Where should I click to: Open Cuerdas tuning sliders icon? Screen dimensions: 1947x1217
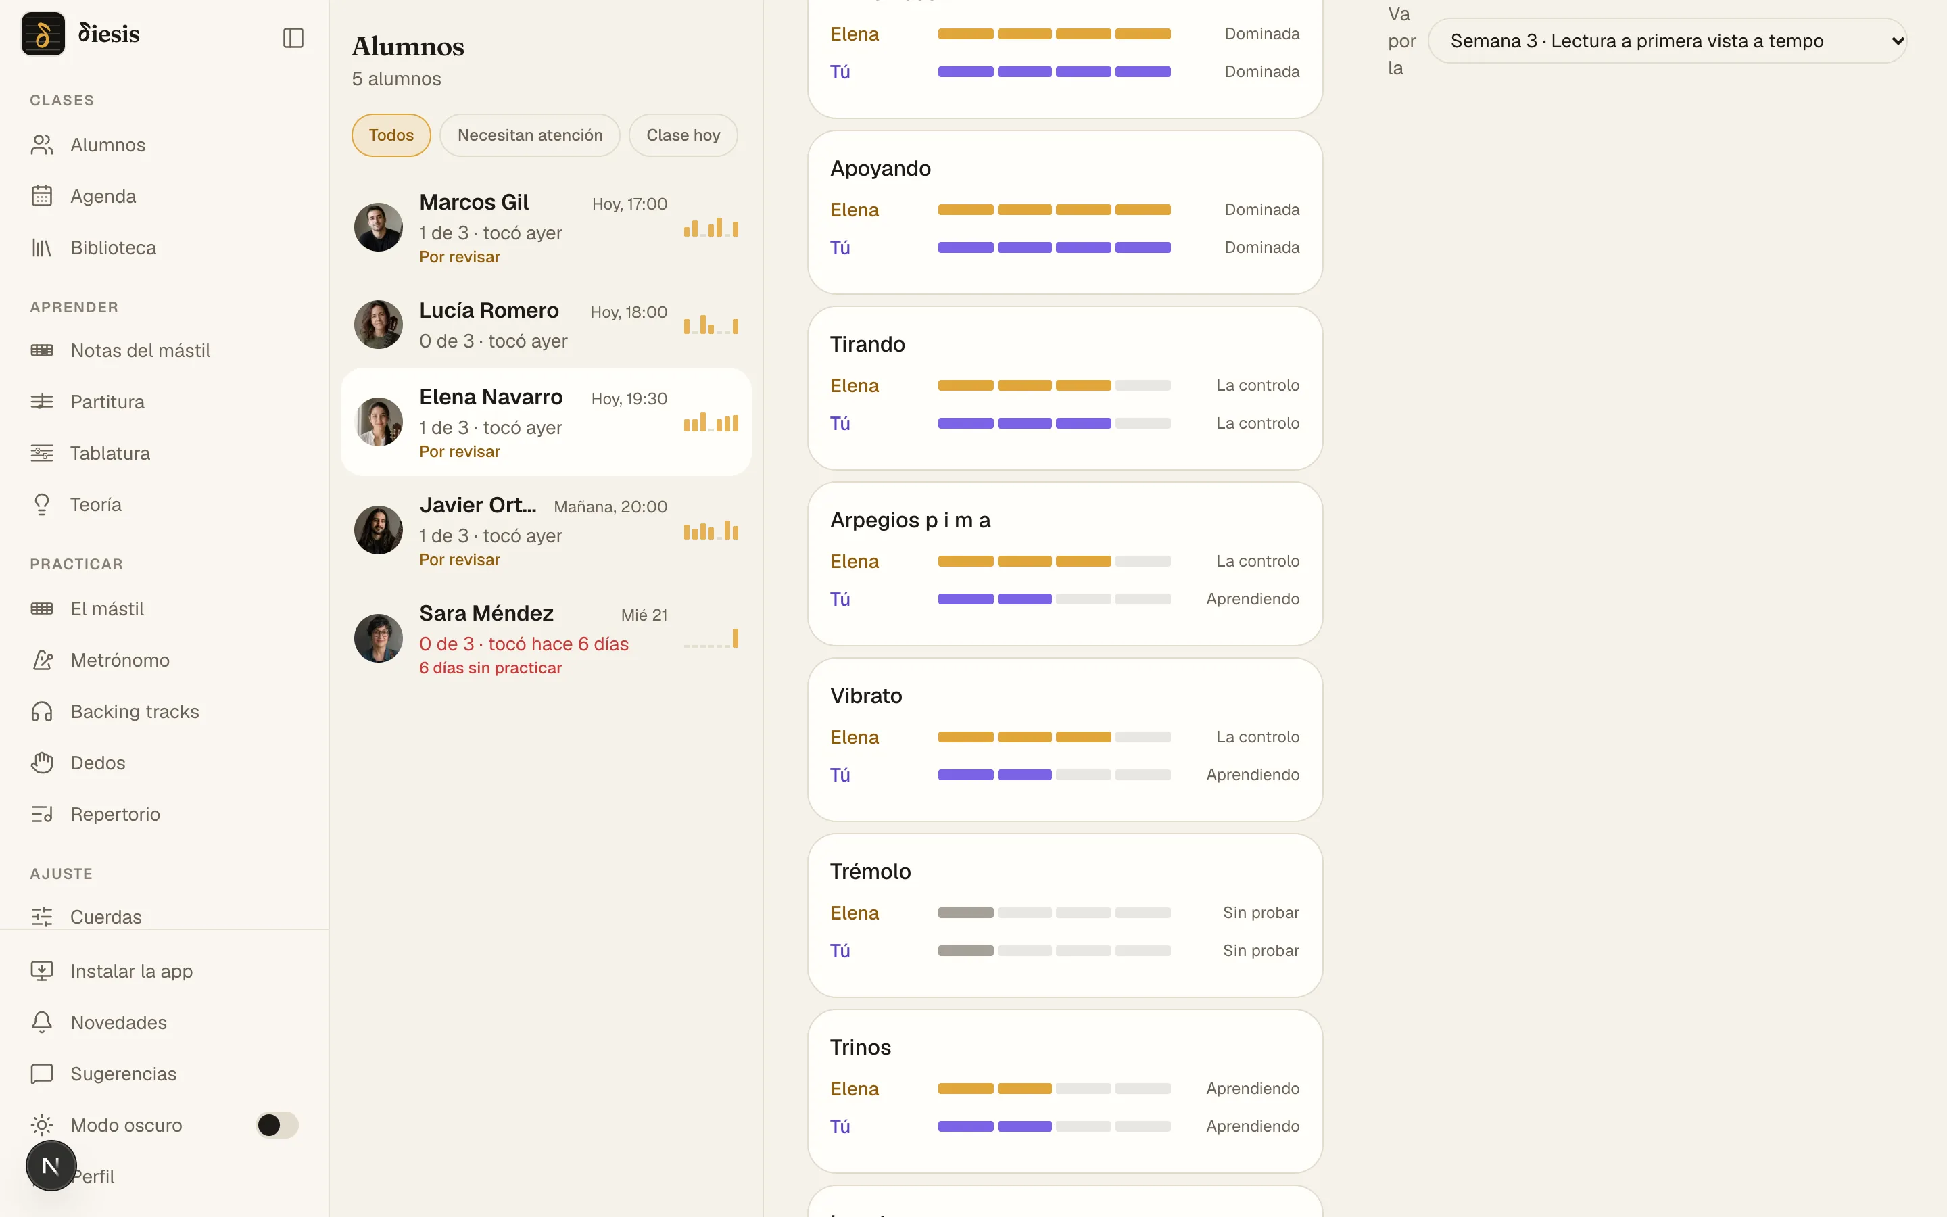(42, 917)
